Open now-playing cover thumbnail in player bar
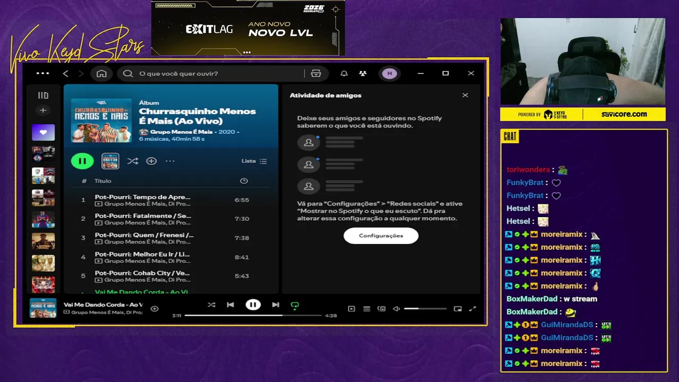679x382 pixels. [43, 308]
